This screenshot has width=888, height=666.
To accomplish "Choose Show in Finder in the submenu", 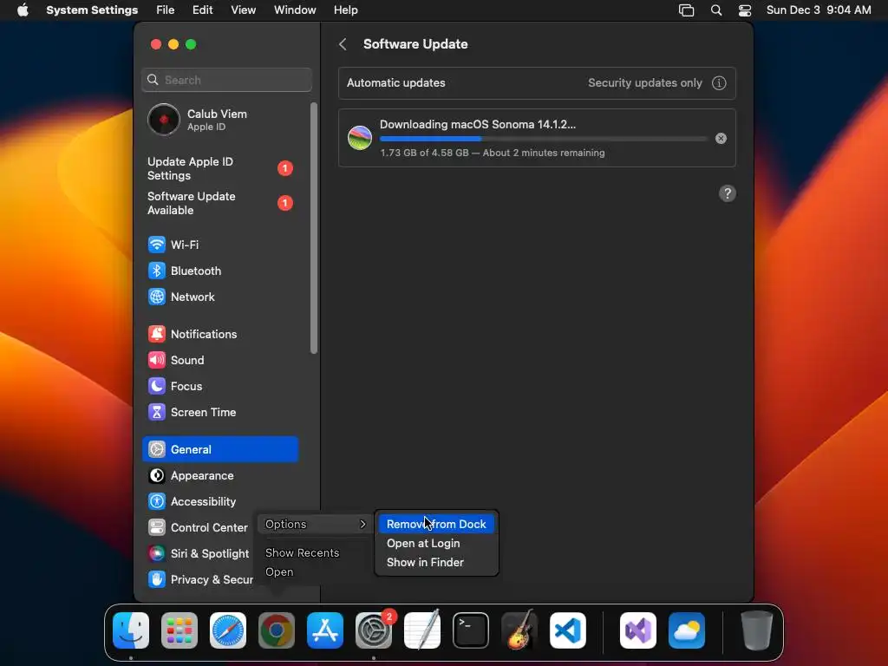I will click(x=437, y=562).
